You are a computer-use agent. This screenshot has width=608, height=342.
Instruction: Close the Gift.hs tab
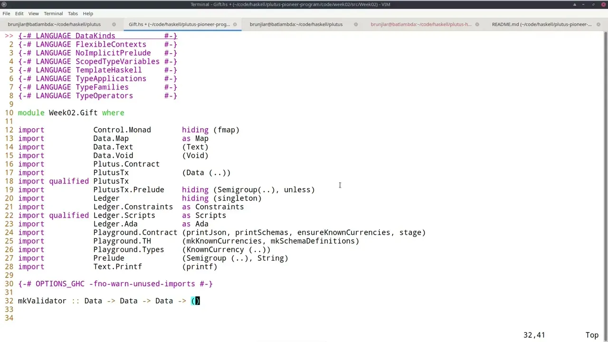pyautogui.click(x=235, y=24)
